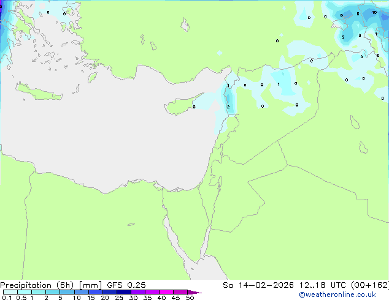Select the 35–40 mm purple legend swatch
Image resolution: width=389 pixels, height=300 pixels.
tap(152, 292)
